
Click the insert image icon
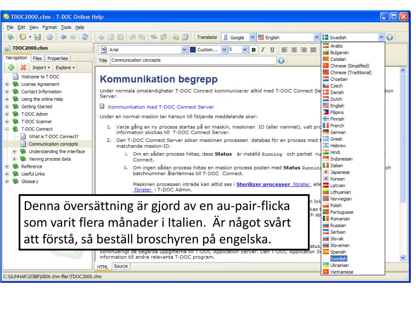(x=175, y=37)
